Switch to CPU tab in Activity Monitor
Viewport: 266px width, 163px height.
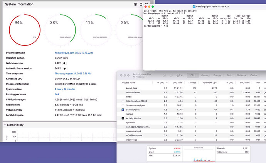[x=193, y=75]
